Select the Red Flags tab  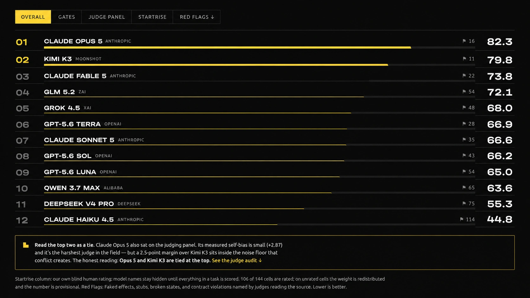pyautogui.click(x=197, y=17)
